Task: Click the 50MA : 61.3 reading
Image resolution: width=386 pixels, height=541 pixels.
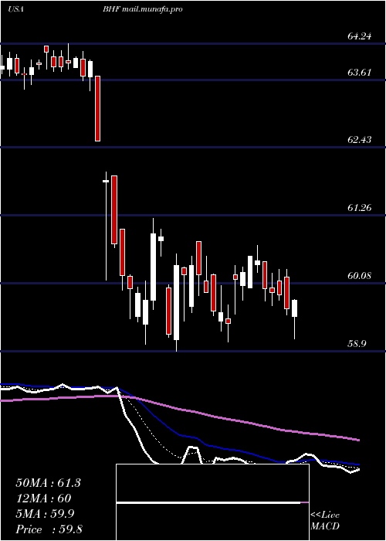Action: 48,483
